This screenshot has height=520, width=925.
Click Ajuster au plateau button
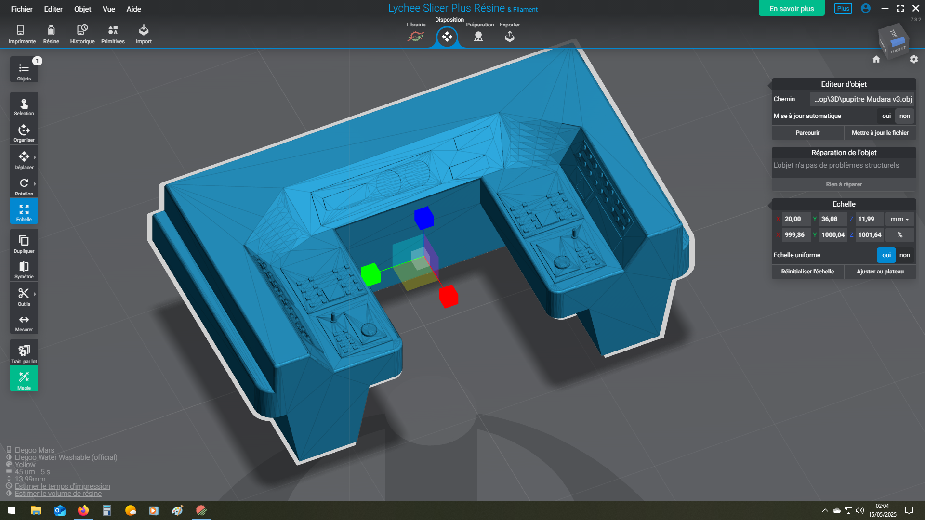(x=880, y=272)
